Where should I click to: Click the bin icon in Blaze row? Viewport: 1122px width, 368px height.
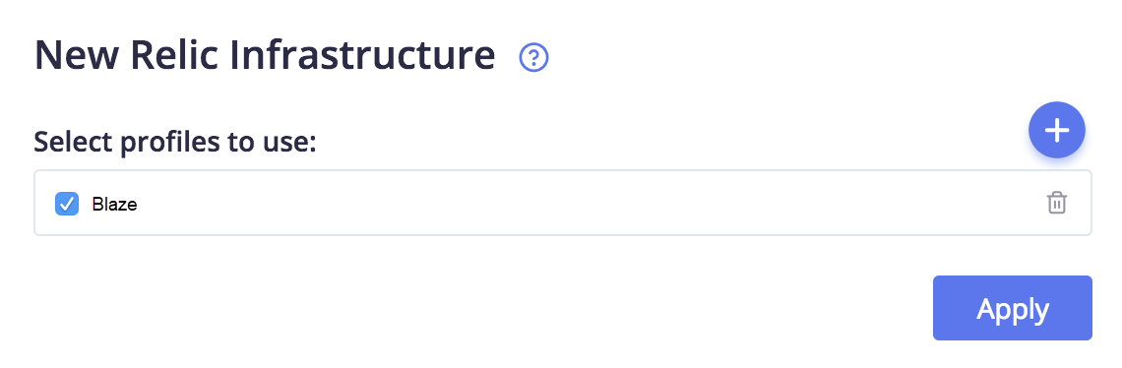[1057, 204]
